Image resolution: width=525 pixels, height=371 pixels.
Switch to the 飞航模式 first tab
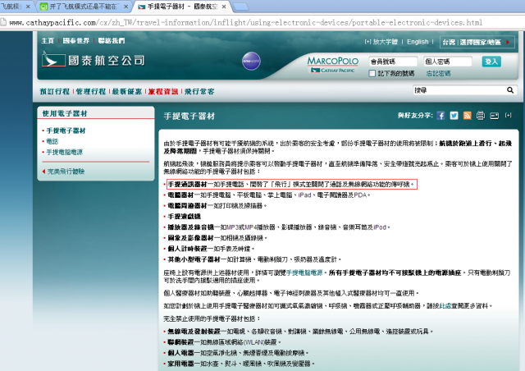[x=15, y=7]
